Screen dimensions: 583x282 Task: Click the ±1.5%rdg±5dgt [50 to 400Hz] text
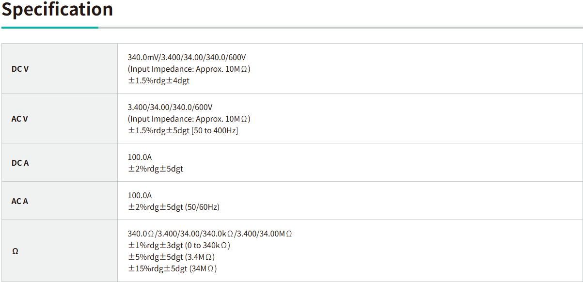(183, 130)
